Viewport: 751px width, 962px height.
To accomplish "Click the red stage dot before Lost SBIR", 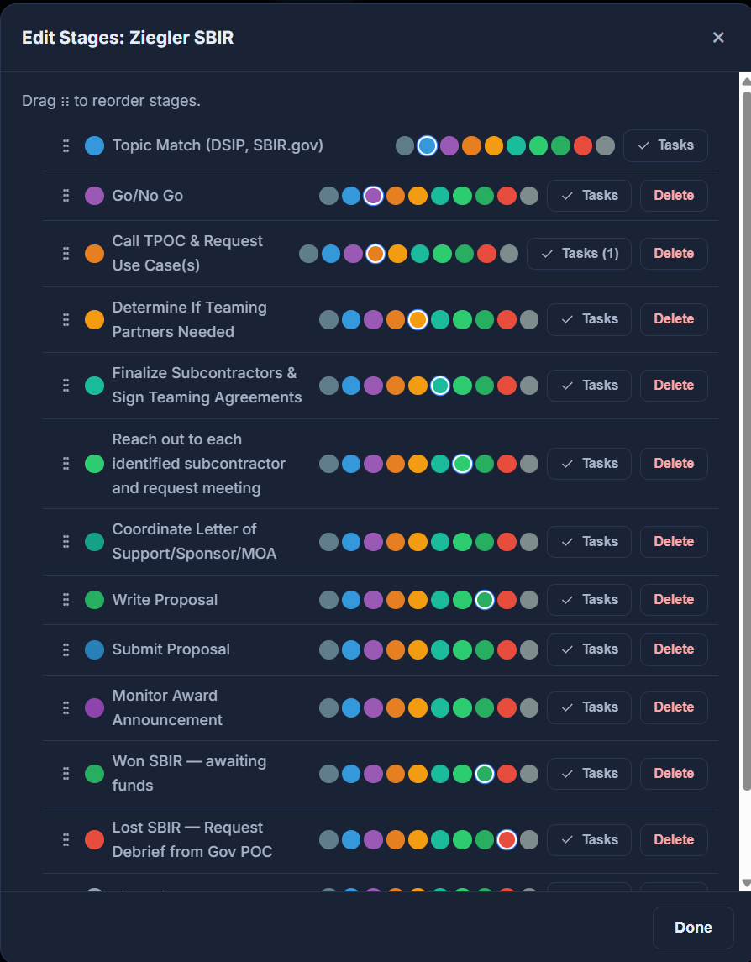I will [94, 840].
